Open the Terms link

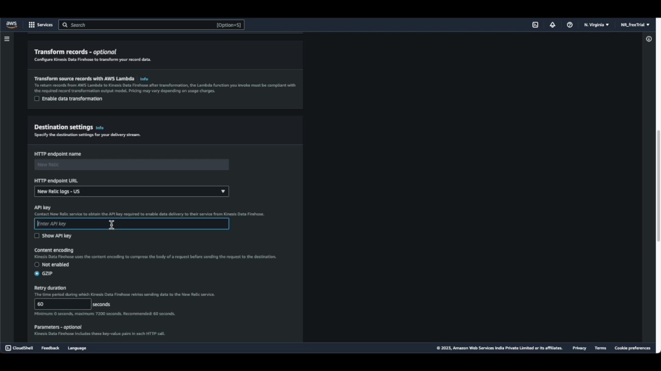(x=600, y=348)
